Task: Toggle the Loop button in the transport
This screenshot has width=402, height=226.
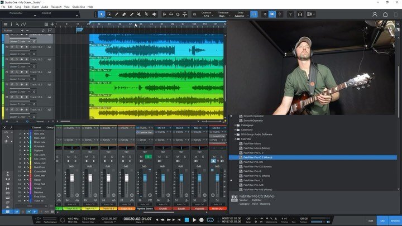Action: point(209,220)
